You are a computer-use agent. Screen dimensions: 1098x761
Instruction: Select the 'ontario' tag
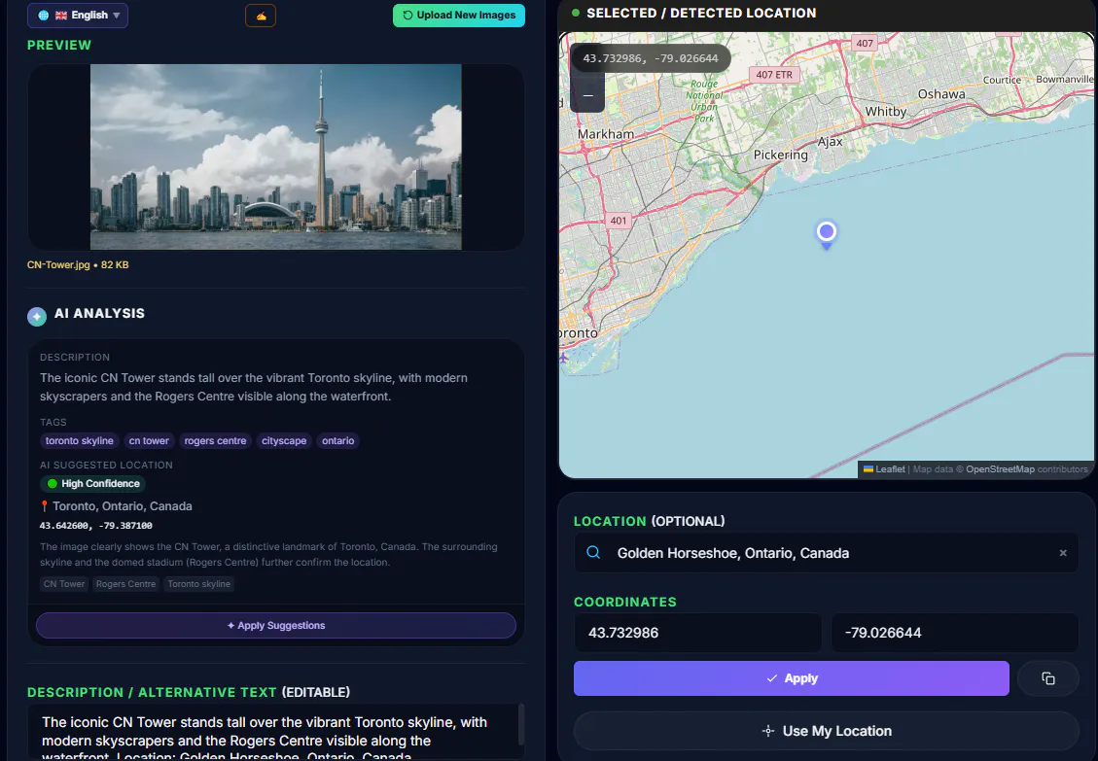click(x=337, y=440)
